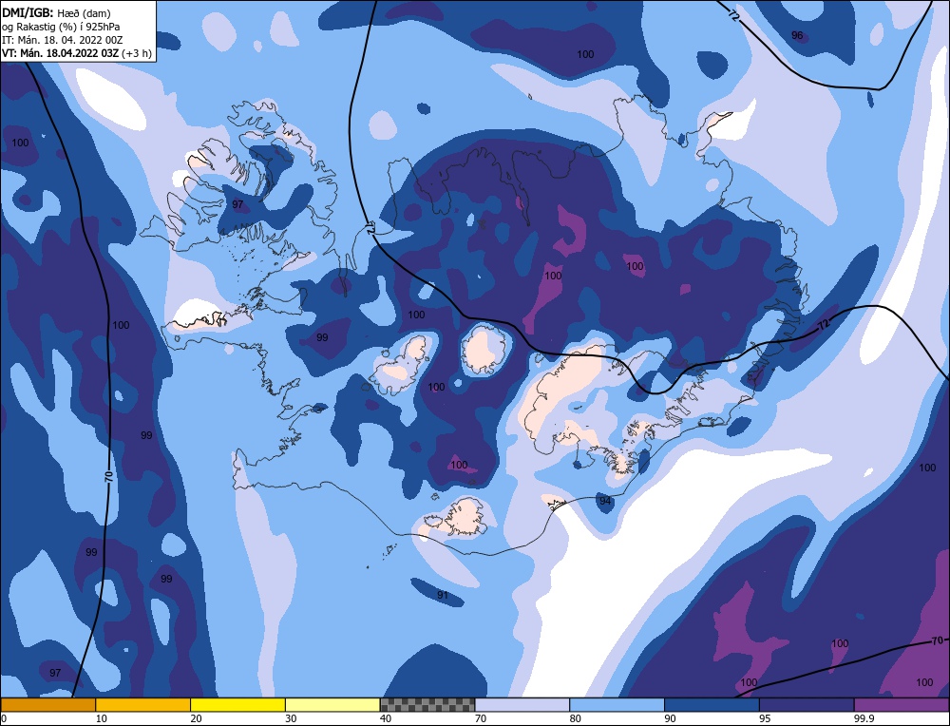The width and height of the screenshot is (950, 726).
Task: Click the orange 10-20 legend swatch
Action: point(143,704)
